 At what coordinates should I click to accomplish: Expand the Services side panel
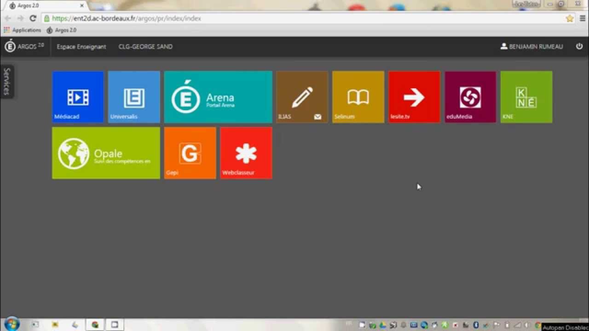pos(6,81)
